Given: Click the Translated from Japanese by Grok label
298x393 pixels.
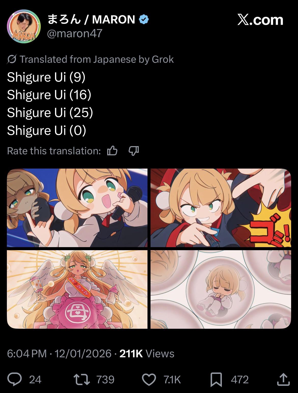Looking at the screenshot, I should pyautogui.click(x=97, y=59).
